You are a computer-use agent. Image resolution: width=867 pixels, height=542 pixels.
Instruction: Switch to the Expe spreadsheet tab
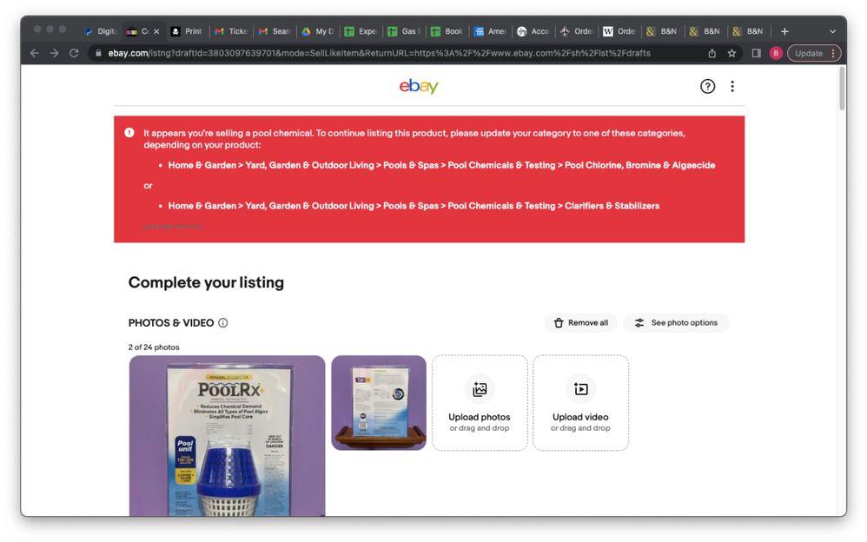tap(361, 31)
